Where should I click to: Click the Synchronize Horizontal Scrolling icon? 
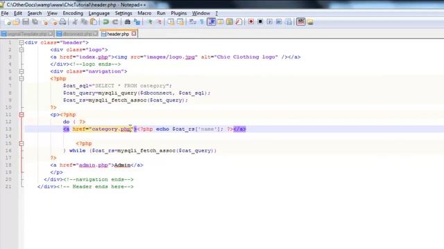(180, 22)
